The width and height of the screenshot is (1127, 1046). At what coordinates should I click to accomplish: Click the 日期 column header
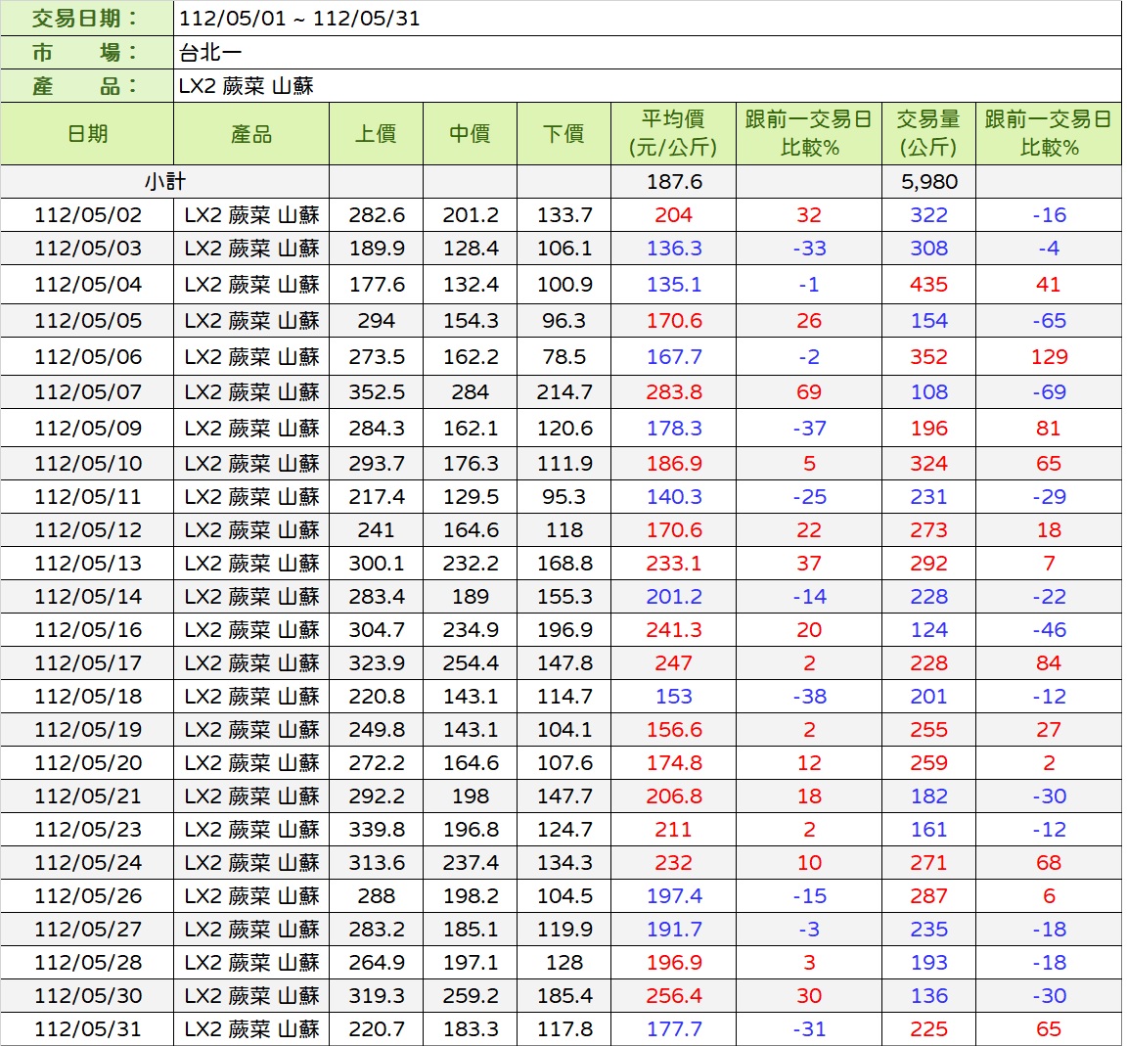click(x=87, y=134)
